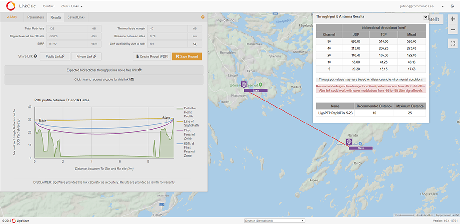460x224 pixels.
Task: Click UDP value 20.20 in channel 5 row
Action: click(356, 69)
